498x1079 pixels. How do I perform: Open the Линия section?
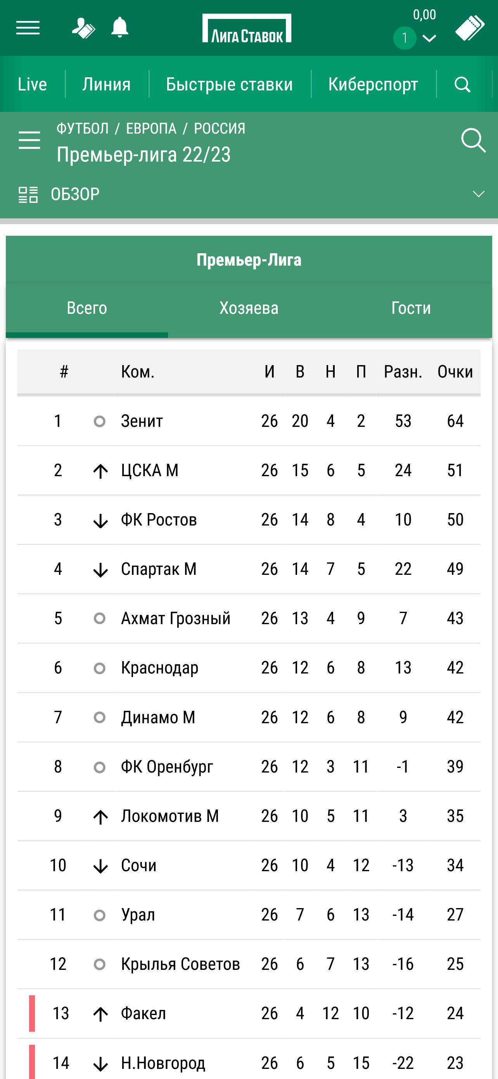107,84
